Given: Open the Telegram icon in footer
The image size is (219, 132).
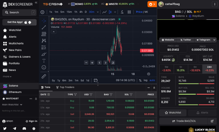Looking at the screenshot, I should tap(14, 129).
